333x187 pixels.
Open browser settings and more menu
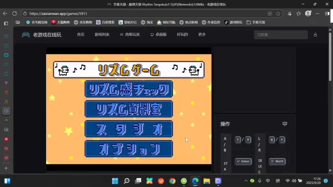[x=317, y=13]
